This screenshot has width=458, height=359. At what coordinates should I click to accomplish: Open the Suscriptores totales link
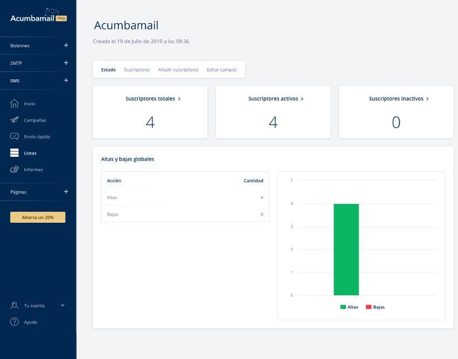(153, 99)
